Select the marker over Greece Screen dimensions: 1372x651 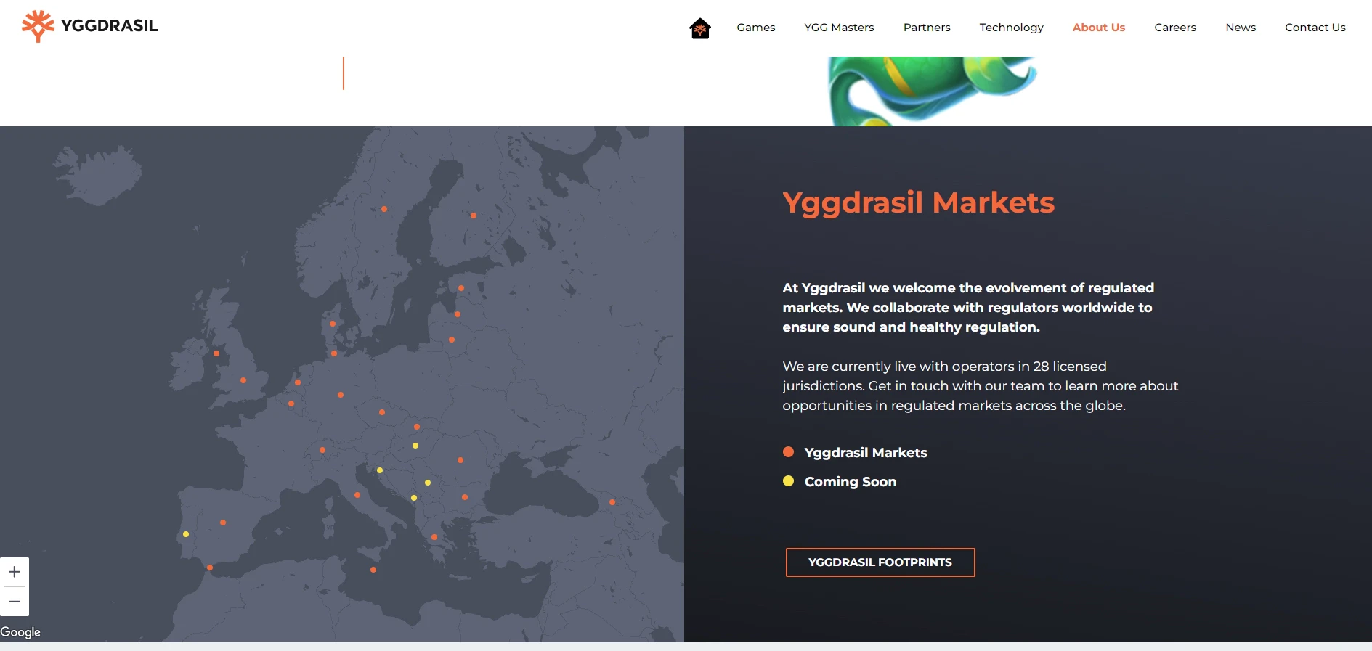click(x=434, y=537)
